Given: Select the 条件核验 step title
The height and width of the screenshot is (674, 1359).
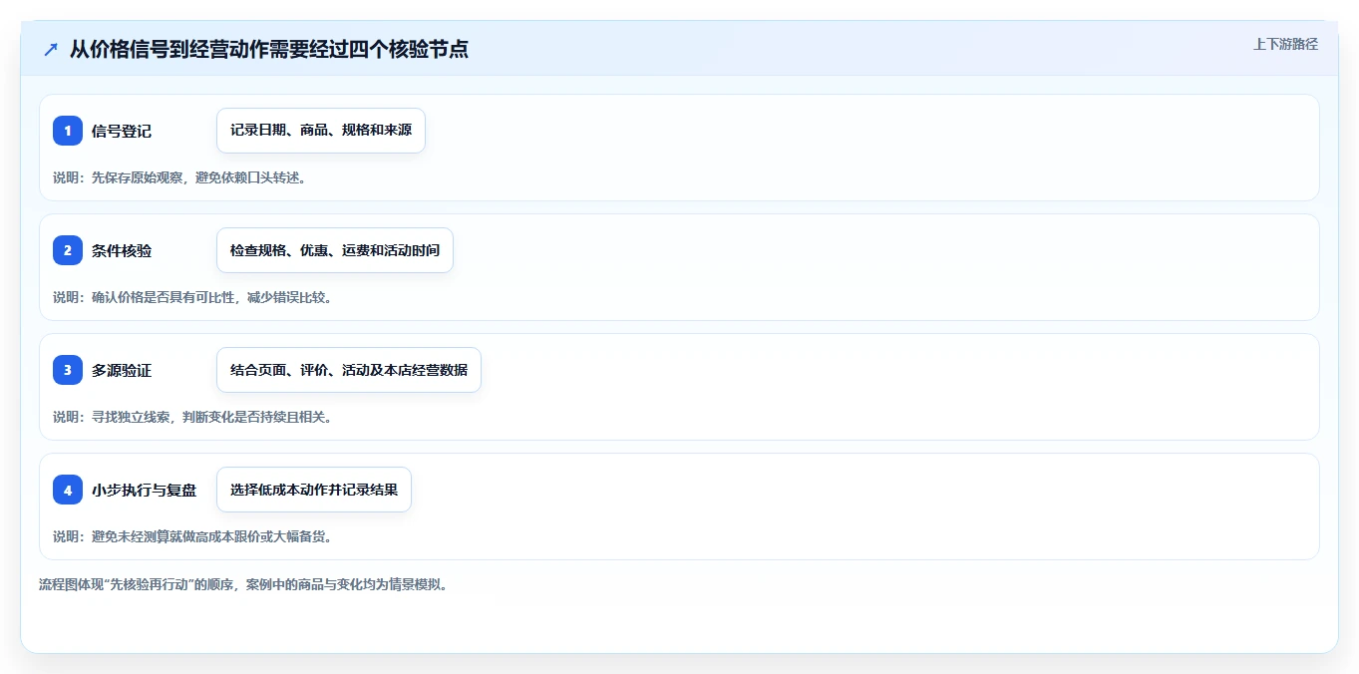Looking at the screenshot, I should 122,250.
